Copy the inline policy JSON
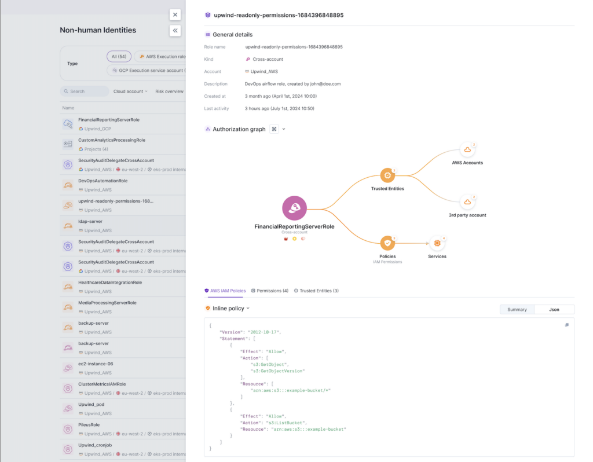 pyautogui.click(x=566, y=325)
